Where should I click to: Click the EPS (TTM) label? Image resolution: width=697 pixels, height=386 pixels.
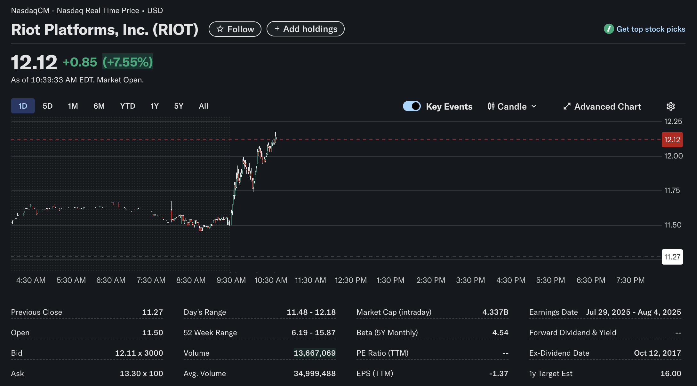pos(375,374)
